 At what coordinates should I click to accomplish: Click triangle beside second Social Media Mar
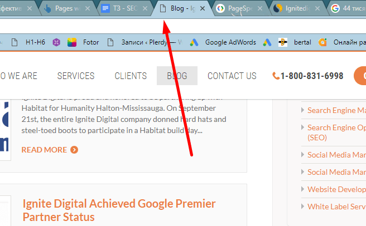302,171
